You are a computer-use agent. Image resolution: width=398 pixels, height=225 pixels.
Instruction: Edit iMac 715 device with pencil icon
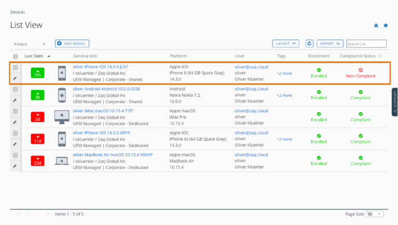[x=15, y=123]
